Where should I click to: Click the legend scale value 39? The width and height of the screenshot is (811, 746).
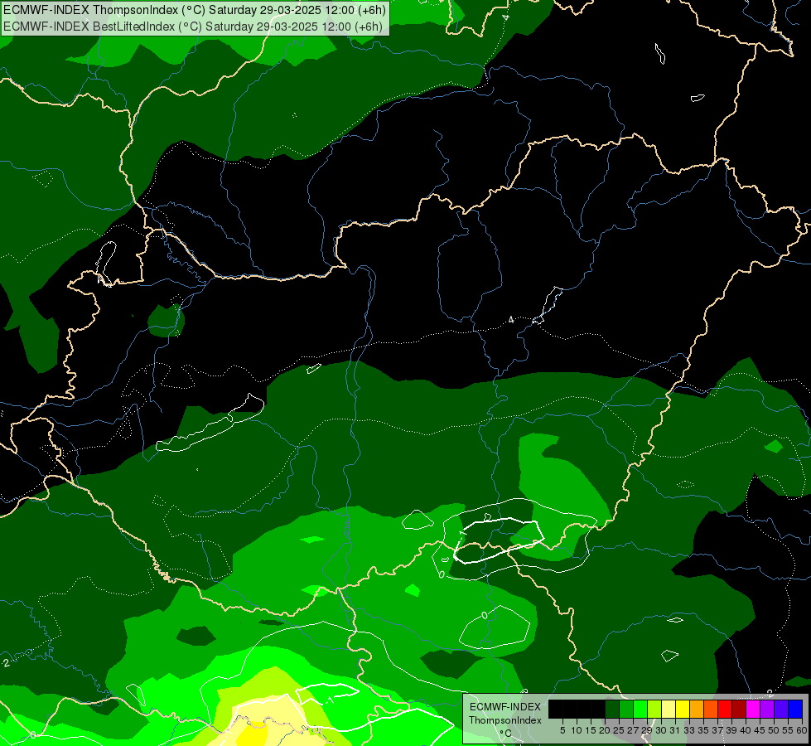[731, 730]
